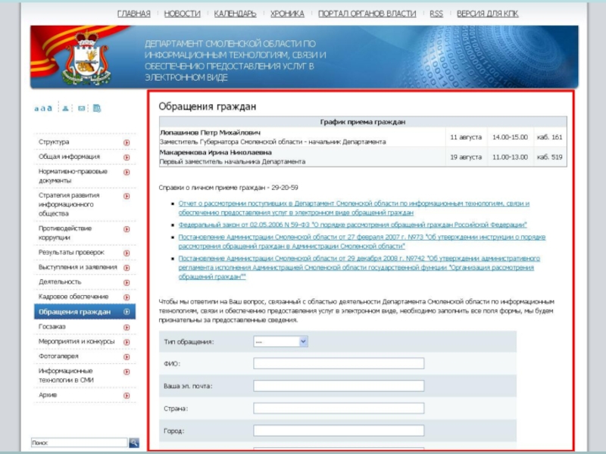Image resolution: width=606 pixels, height=454 pixels.
Task: Open Мероприятия и конкурсы sidebar item
Action: 77,341
